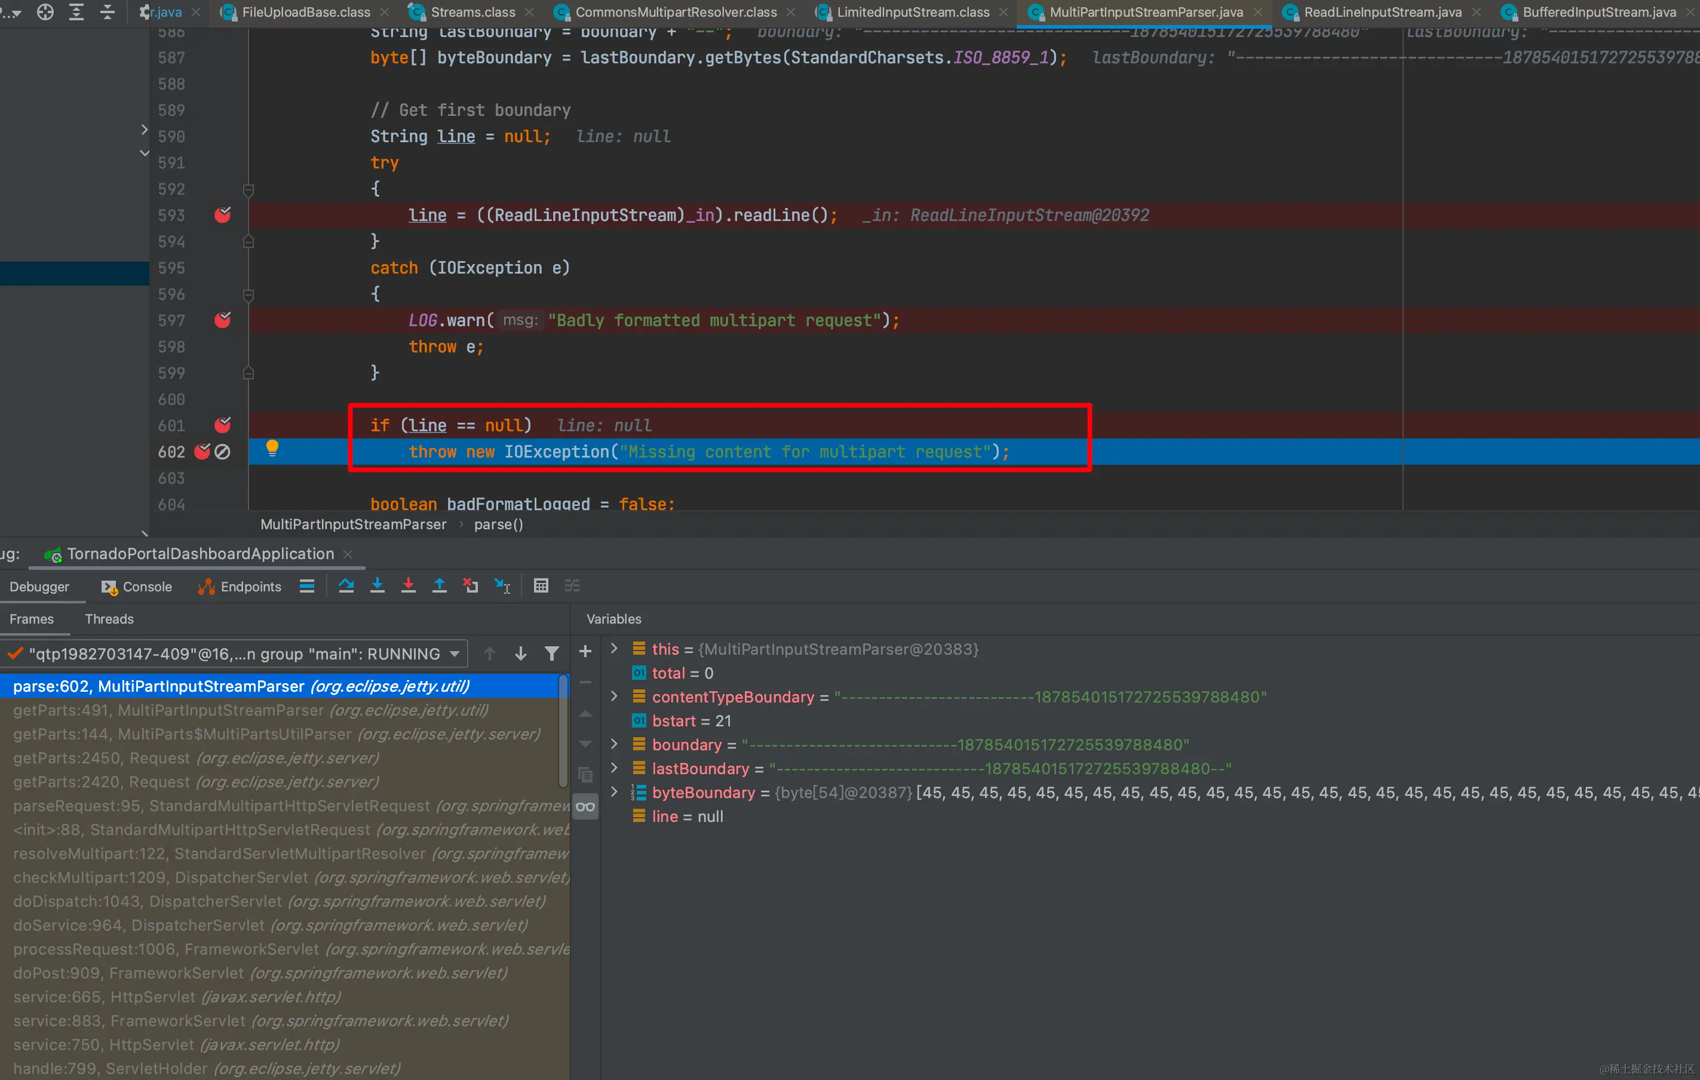1700x1080 pixels.
Task: Switch to the Threads tab
Action: (x=109, y=619)
